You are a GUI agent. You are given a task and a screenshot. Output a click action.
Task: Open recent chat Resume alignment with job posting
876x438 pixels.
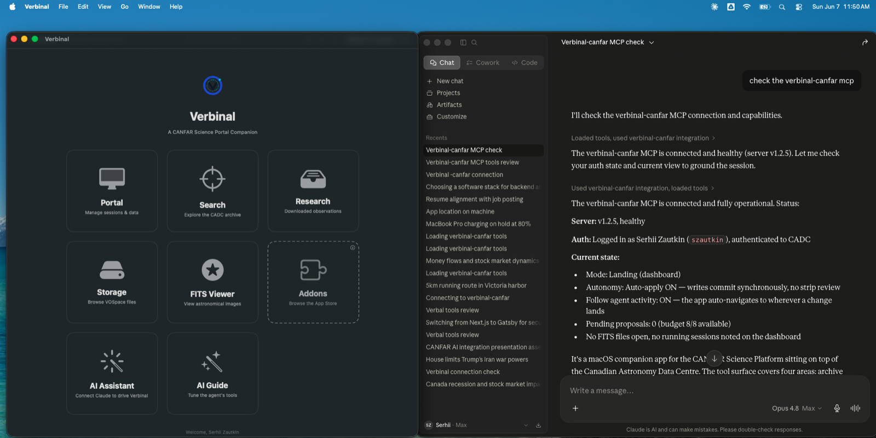click(x=483, y=200)
